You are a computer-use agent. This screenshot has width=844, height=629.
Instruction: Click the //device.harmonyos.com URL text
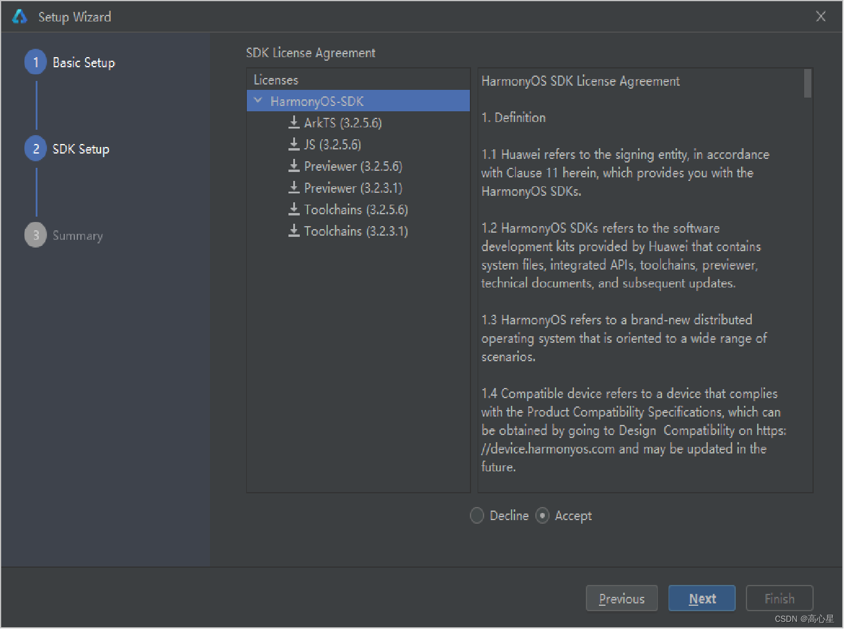point(548,449)
